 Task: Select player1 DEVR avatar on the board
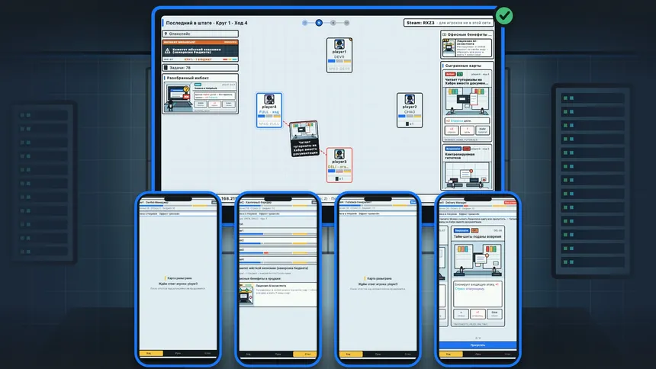[x=339, y=45]
